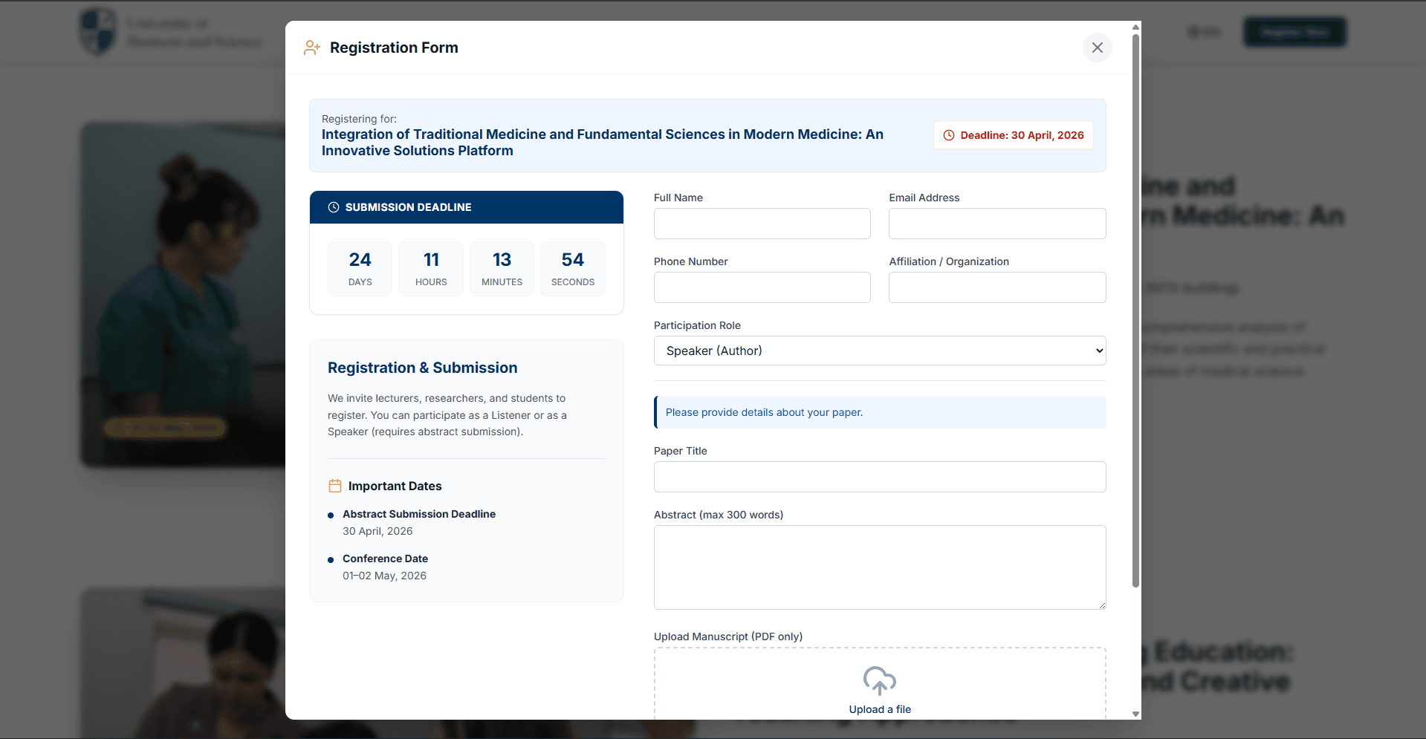Screen dimensions: 1426x739
Task: Click the scrollbar up arrow
Action: pyautogui.click(x=1135, y=27)
